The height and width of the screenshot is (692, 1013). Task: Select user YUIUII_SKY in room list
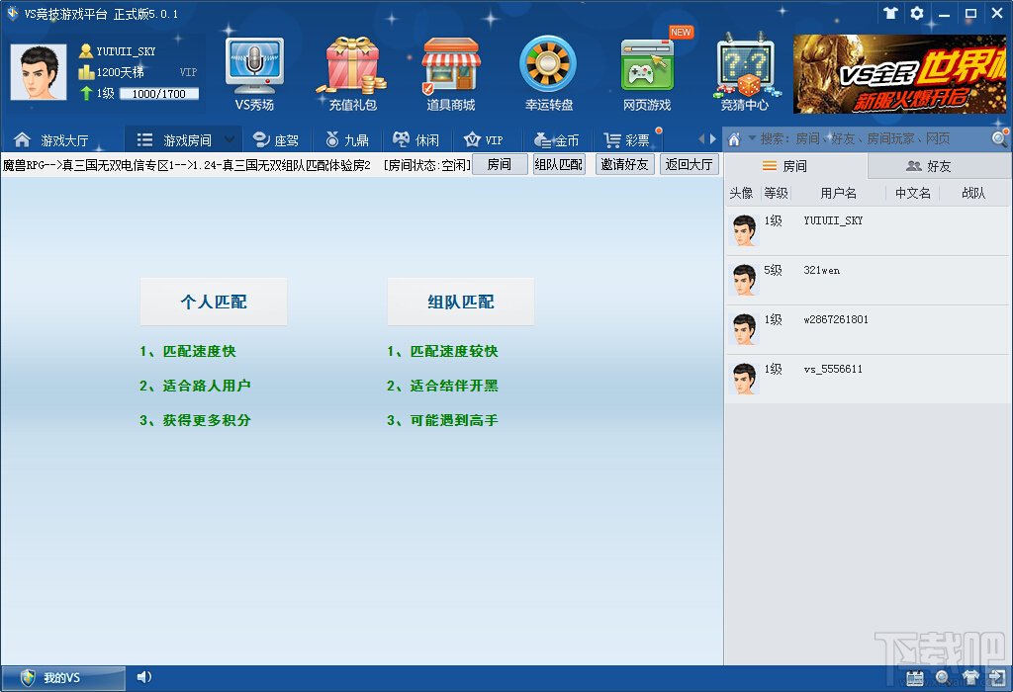(x=868, y=230)
